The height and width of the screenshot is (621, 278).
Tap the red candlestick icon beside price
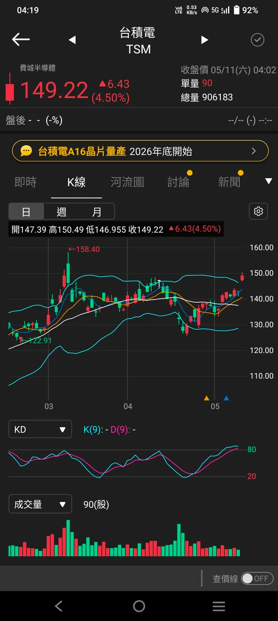click(10, 89)
